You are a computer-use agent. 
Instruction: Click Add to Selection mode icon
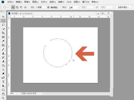pos(17,7)
